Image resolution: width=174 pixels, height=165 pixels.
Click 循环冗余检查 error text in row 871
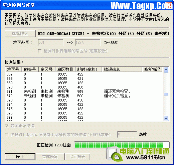117,91
